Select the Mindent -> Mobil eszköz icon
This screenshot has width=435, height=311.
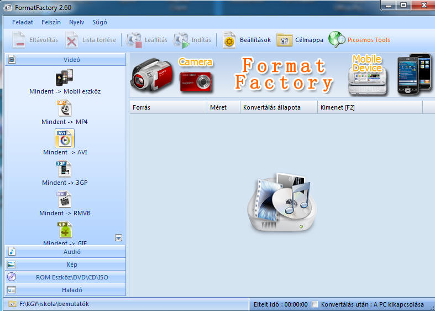click(64, 77)
